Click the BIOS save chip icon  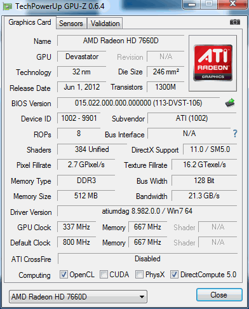pyautogui.click(x=230, y=103)
